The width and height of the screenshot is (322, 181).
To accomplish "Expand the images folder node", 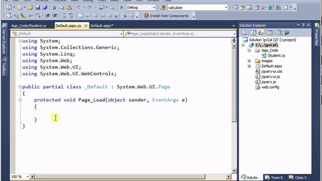I will pyautogui.click(x=249, y=61).
